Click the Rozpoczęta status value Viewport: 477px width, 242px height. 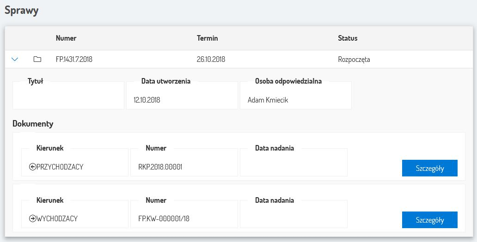point(354,60)
